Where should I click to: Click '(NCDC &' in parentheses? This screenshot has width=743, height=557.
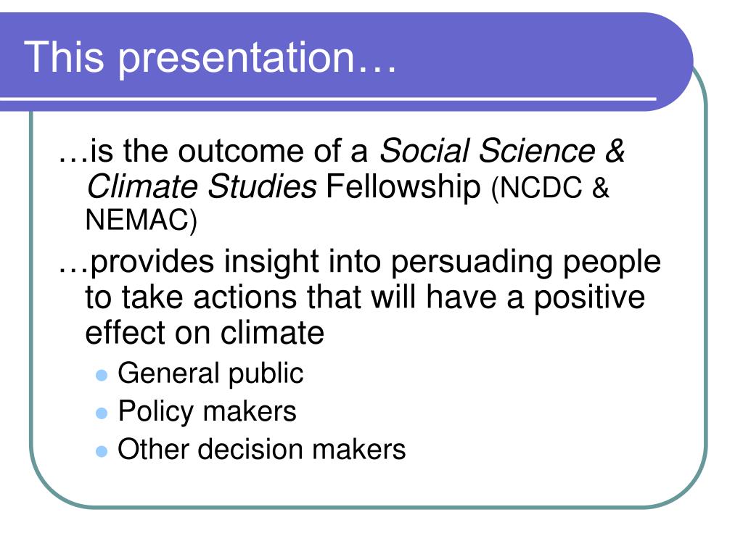(x=550, y=188)
